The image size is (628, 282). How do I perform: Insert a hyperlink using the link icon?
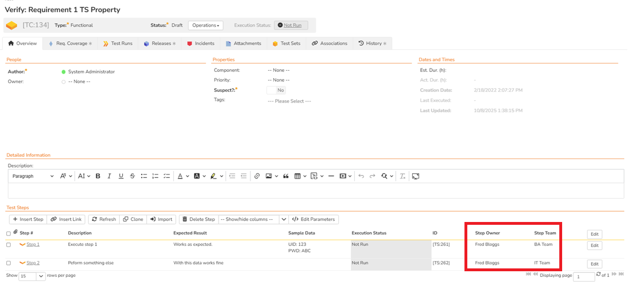[257, 176]
